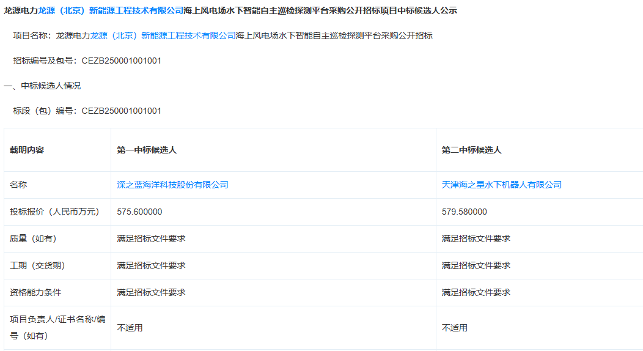The image size is (643, 351).
Task: Click the 资格能力条件 row label
Action: click(x=35, y=292)
